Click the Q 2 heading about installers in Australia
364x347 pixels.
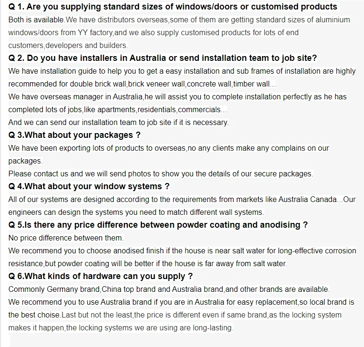click(x=162, y=58)
